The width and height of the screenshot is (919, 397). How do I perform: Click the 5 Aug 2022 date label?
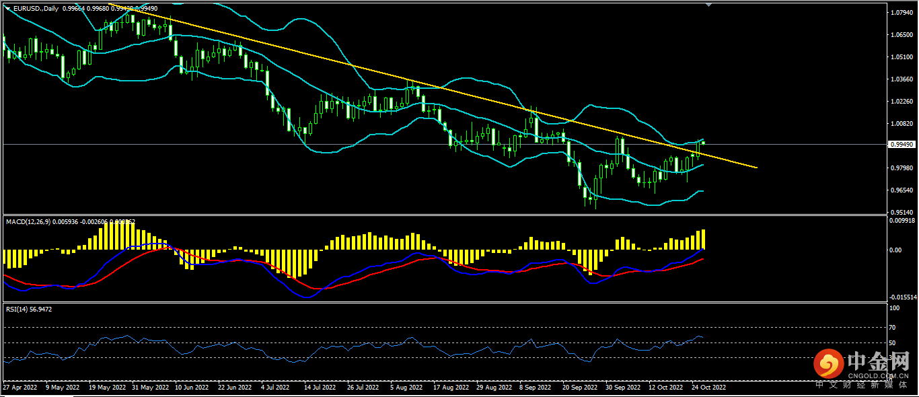(x=406, y=388)
